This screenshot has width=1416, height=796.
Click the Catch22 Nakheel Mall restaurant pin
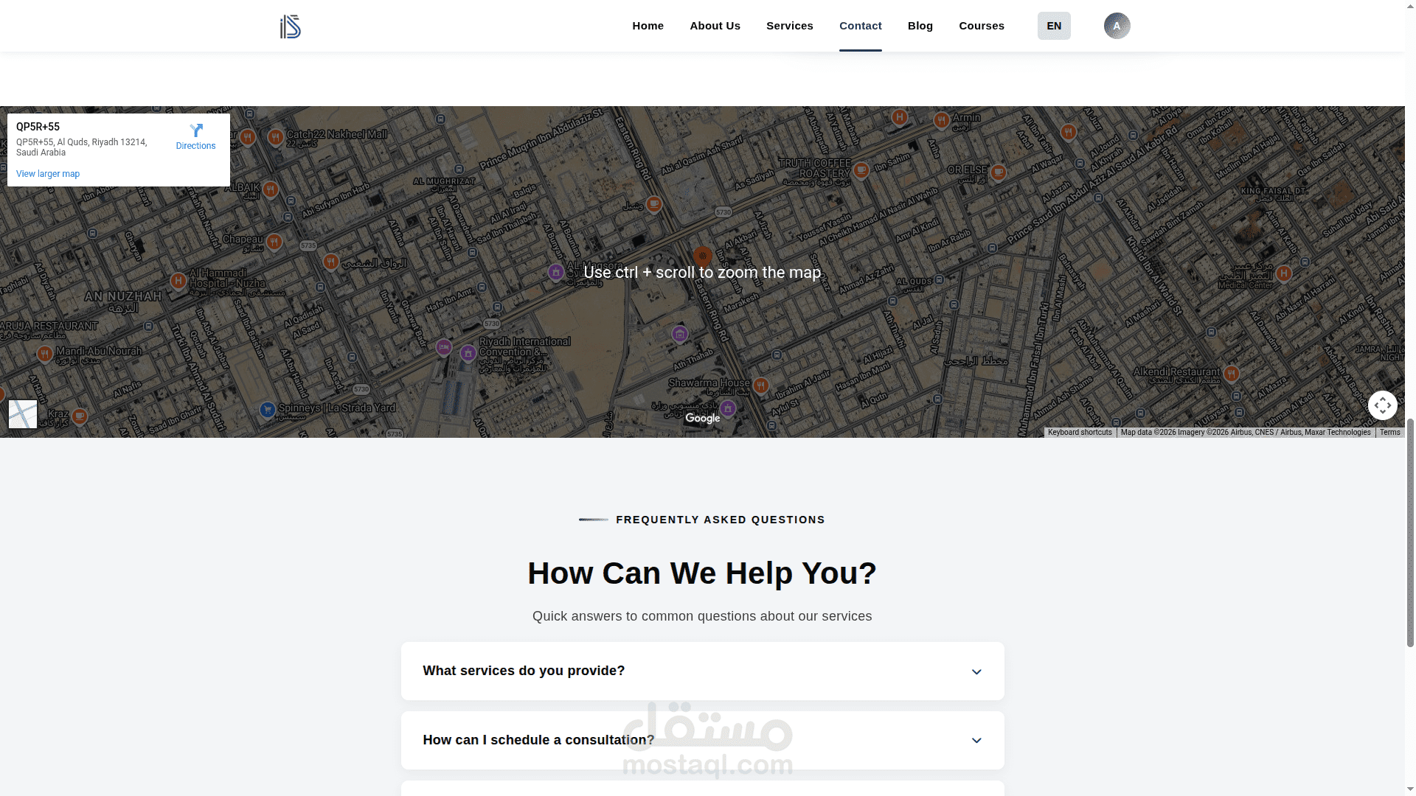[275, 137]
